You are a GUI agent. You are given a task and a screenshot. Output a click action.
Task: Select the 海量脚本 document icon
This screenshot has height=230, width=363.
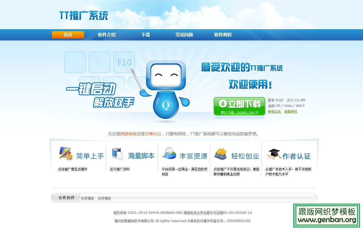tap(117, 154)
